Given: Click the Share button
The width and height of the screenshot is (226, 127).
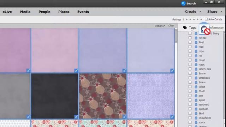Looking at the screenshot, I should click(x=212, y=12).
